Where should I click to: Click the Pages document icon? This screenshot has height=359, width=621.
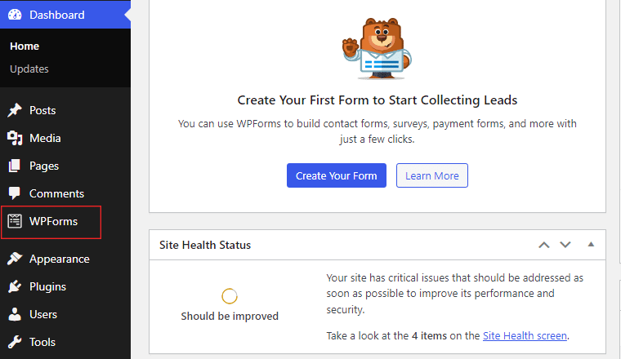point(15,166)
